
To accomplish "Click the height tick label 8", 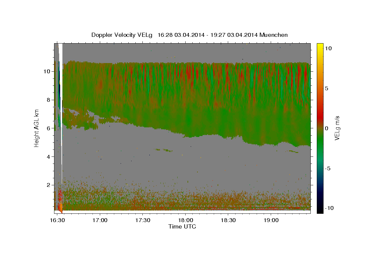I will (49, 100).
